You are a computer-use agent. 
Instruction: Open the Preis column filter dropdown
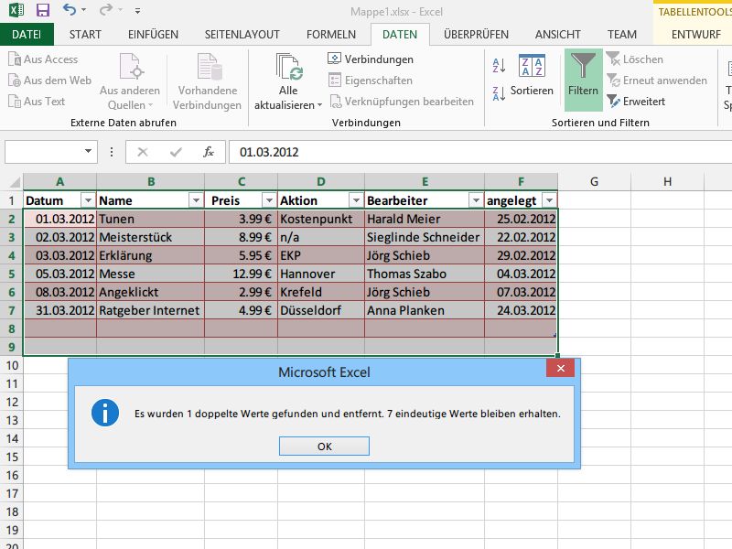pyautogui.click(x=269, y=200)
